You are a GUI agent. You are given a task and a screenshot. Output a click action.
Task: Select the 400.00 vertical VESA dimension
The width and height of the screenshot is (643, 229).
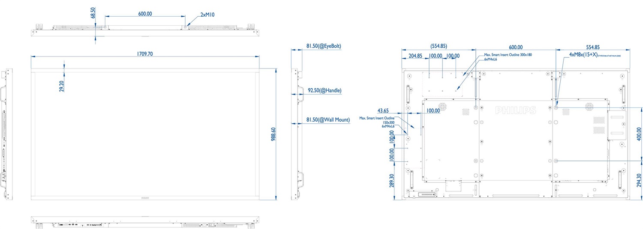click(x=639, y=134)
